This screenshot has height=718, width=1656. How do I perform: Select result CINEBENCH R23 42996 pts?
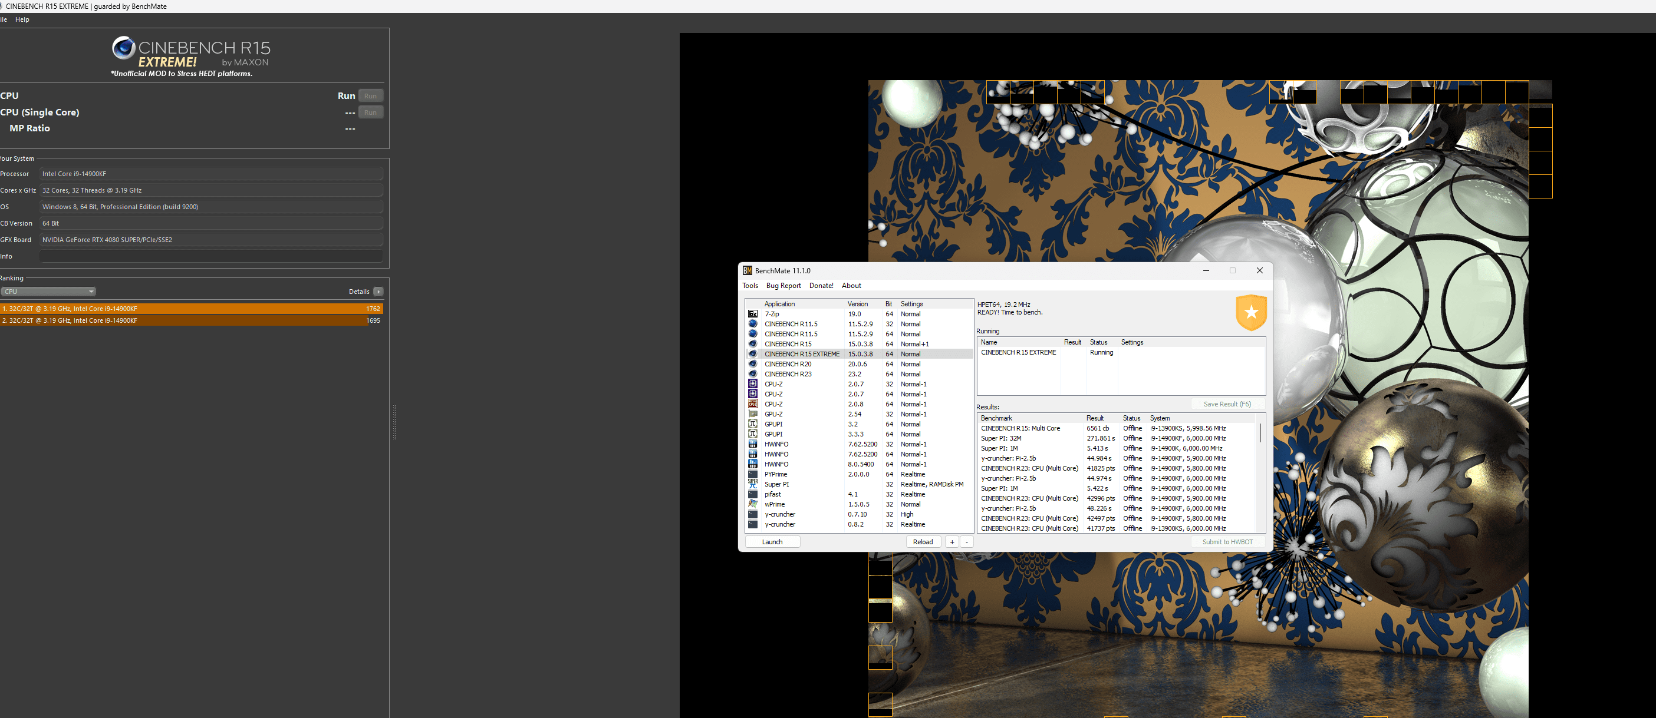[x=1117, y=498]
